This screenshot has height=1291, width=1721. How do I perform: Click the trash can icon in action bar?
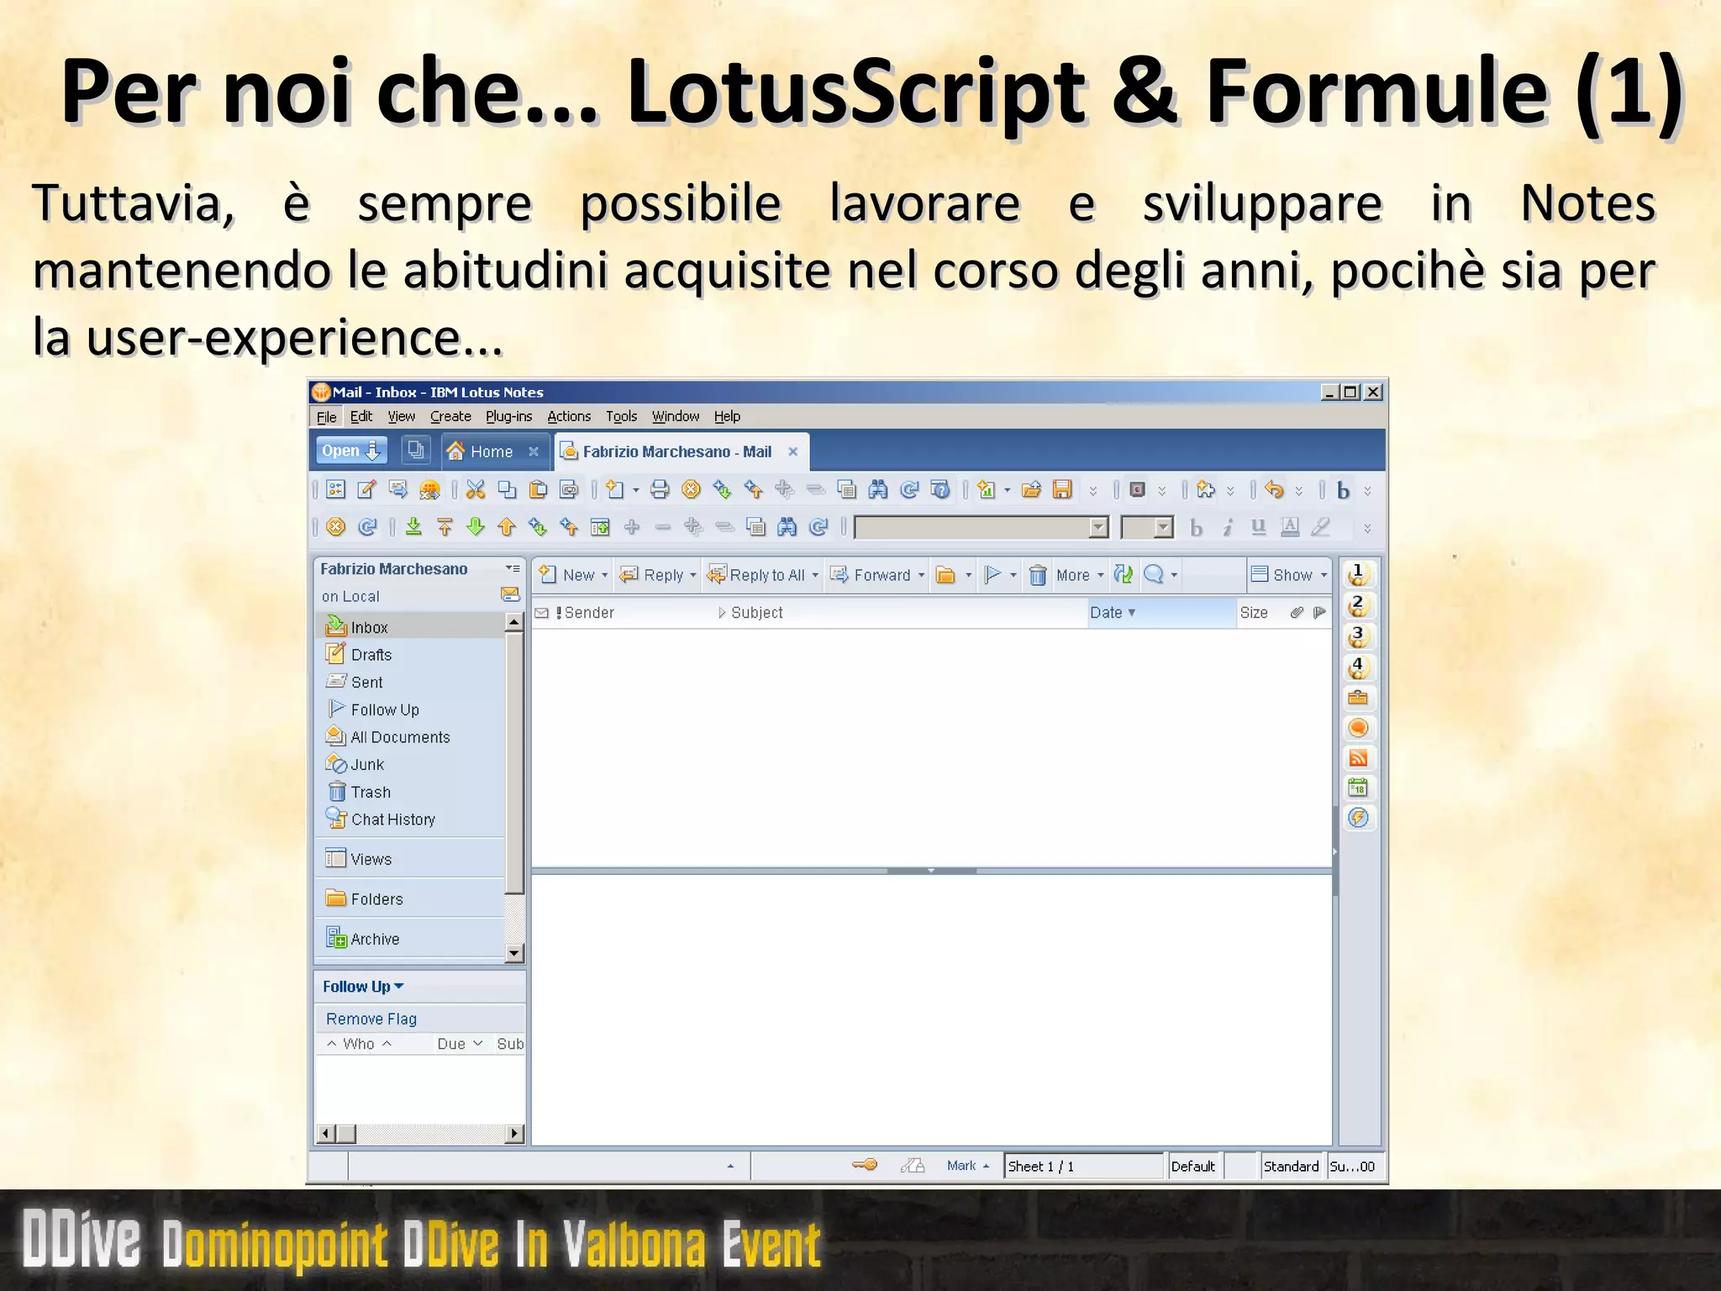coord(1038,575)
